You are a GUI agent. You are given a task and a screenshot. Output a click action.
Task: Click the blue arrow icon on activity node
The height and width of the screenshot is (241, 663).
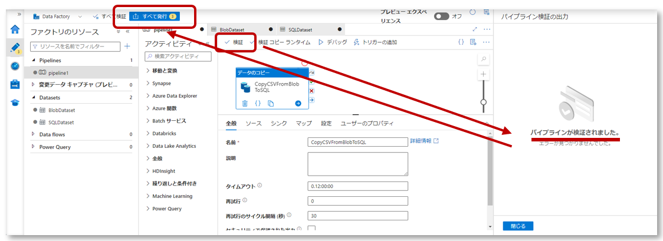(298, 103)
